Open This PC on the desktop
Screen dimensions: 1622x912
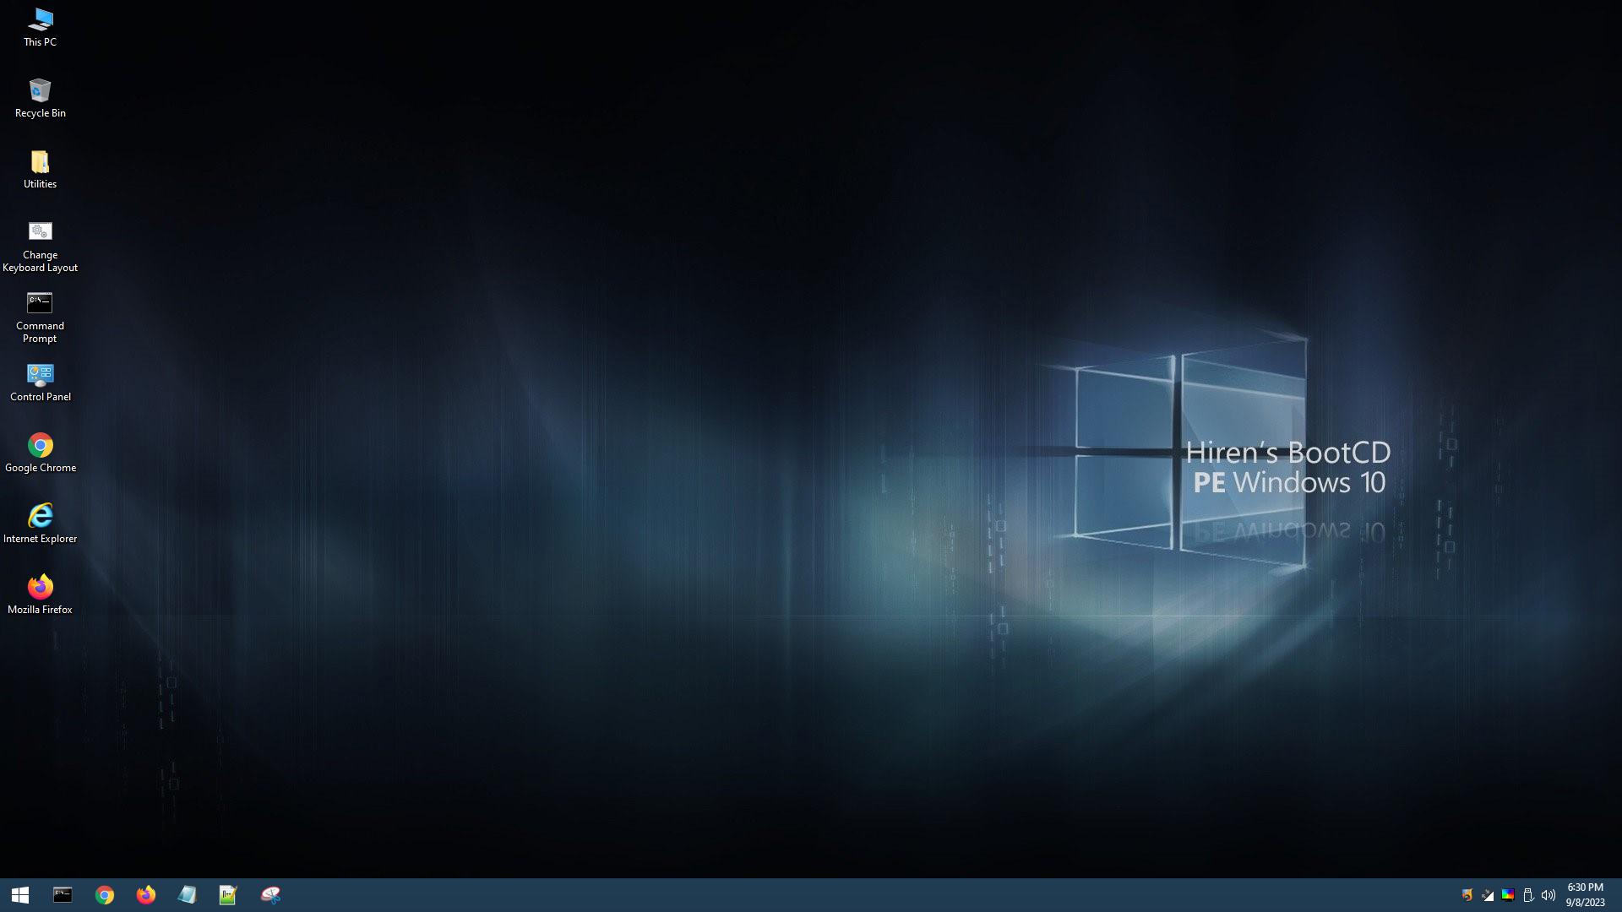39,19
